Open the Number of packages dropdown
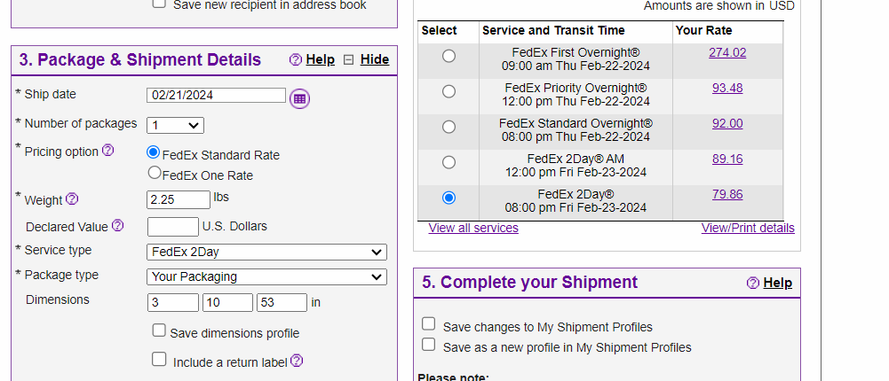 pyautogui.click(x=175, y=126)
